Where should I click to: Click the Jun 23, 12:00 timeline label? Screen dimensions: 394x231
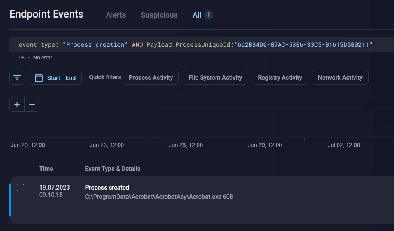point(107,145)
